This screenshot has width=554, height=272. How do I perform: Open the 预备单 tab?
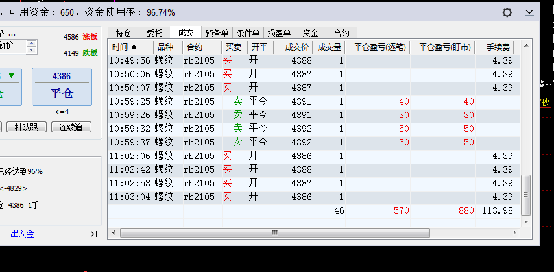coord(217,33)
